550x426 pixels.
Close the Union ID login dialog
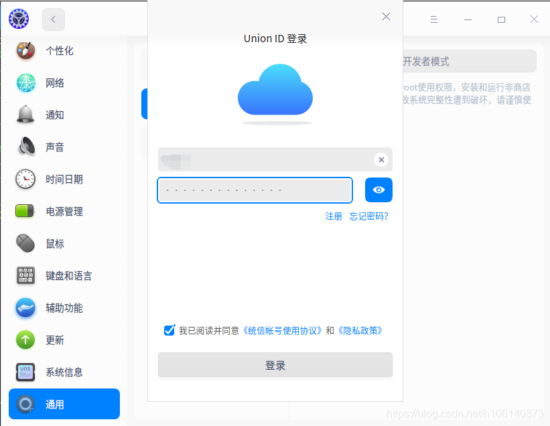pos(386,17)
